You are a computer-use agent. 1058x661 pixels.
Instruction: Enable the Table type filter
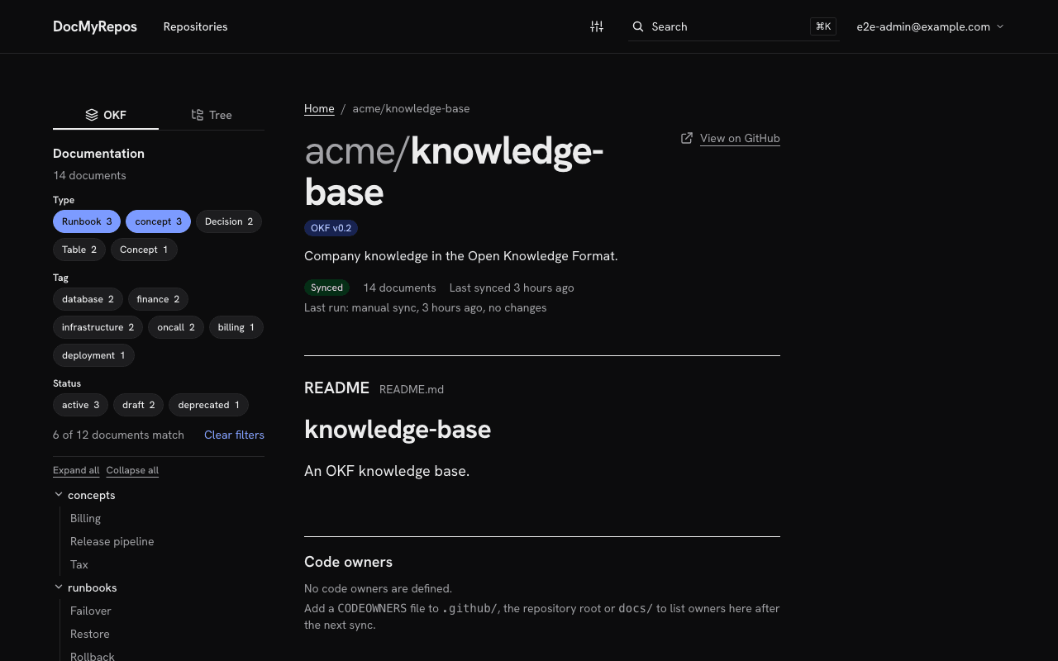(x=79, y=250)
